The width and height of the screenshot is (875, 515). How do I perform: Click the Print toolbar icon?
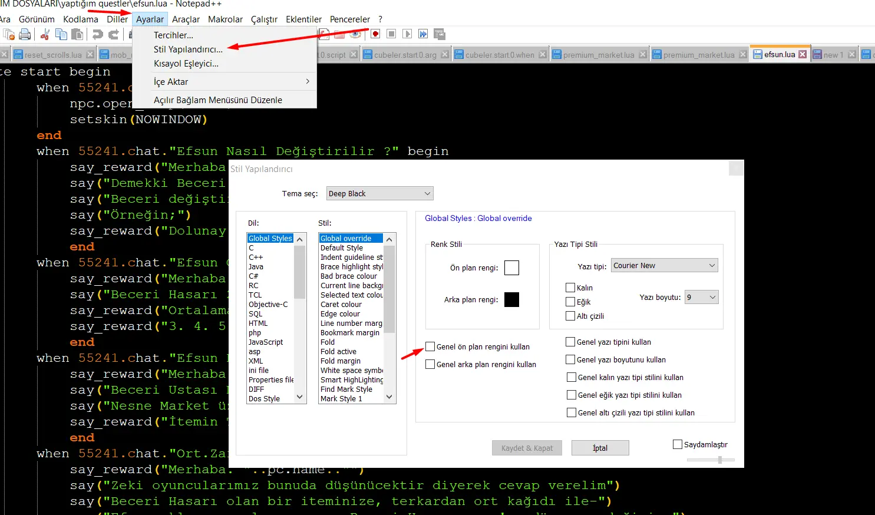[x=25, y=35]
